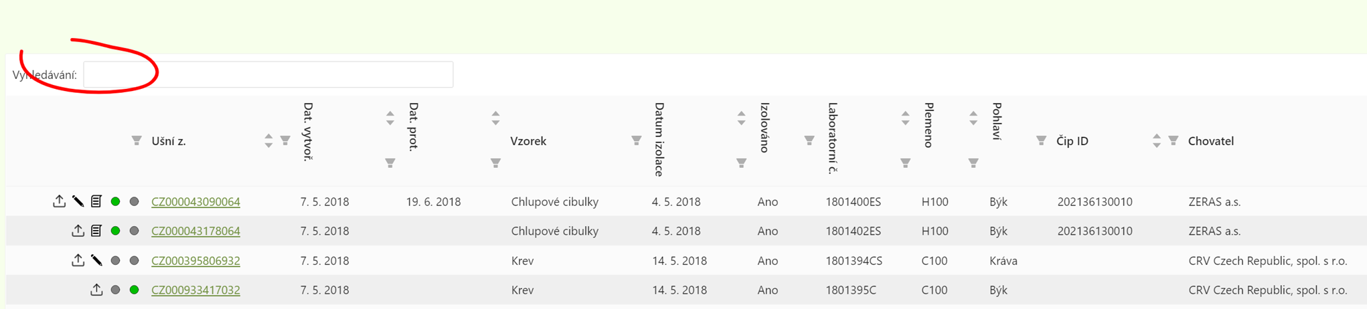
Task: Click pencil edit icon in CZ000043090064 row
Action: coord(78,201)
